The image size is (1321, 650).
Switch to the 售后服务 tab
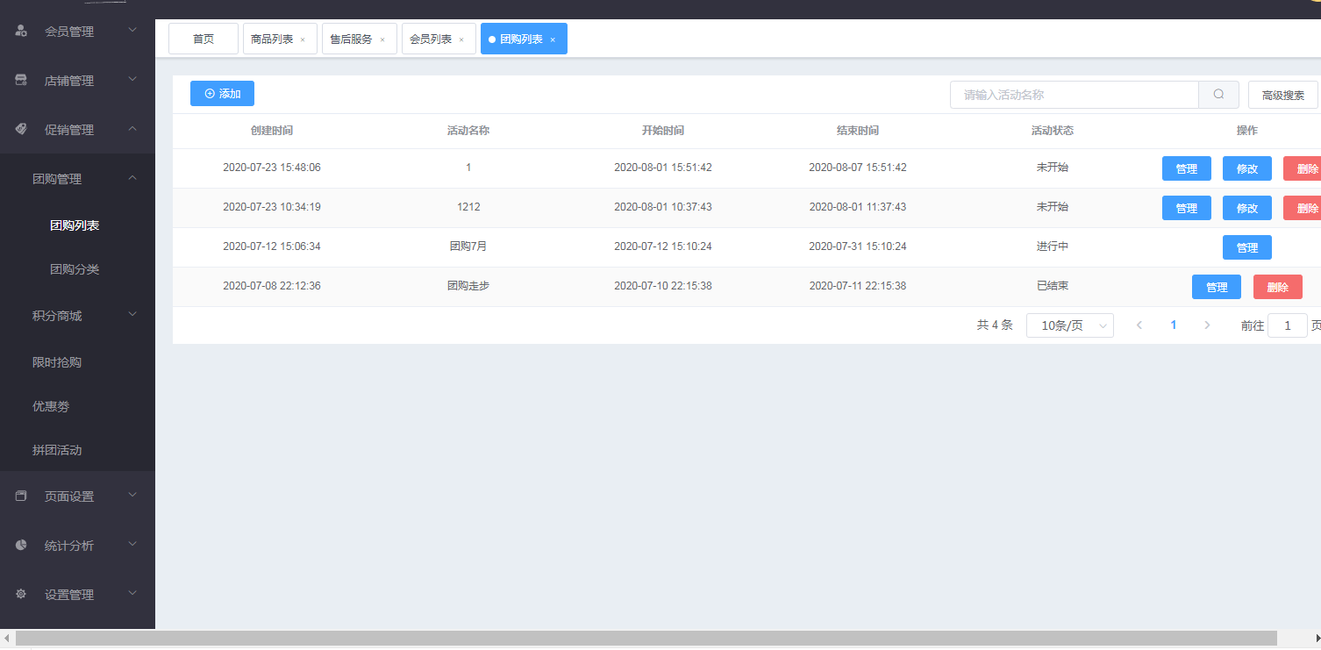[351, 39]
